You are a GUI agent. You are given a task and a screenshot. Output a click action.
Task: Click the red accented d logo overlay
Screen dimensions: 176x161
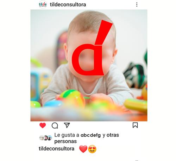click(x=92, y=48)
